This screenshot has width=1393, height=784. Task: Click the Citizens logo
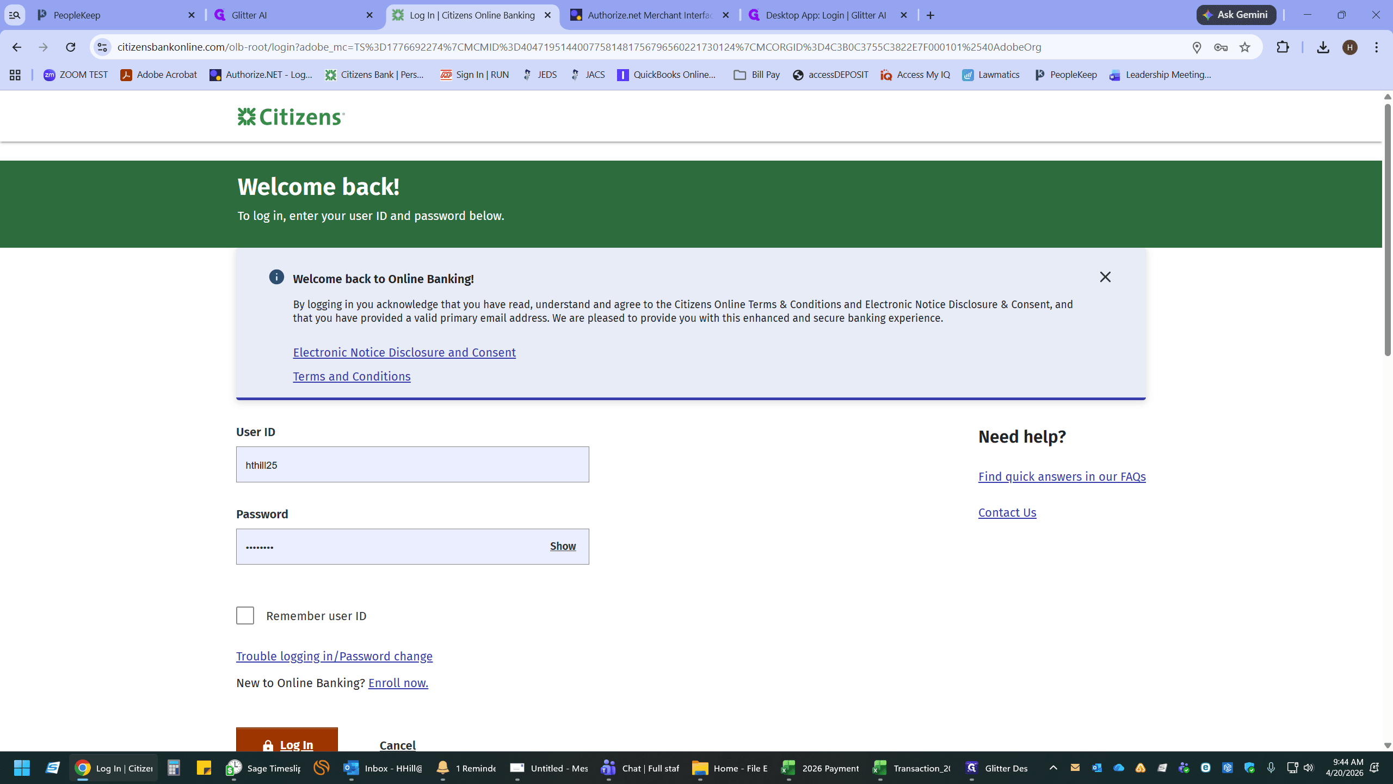coord(291,117)
